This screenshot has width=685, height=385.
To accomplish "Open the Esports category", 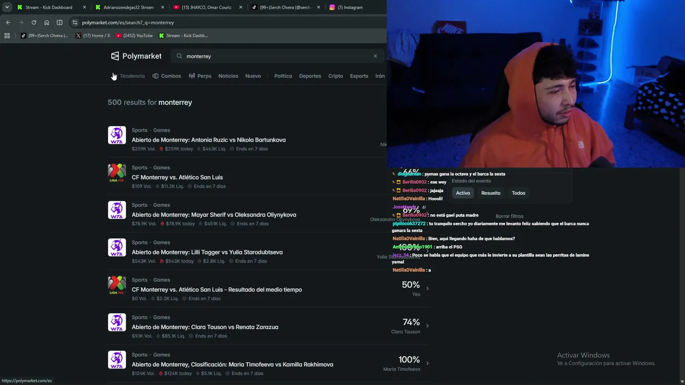I will 359,76.
